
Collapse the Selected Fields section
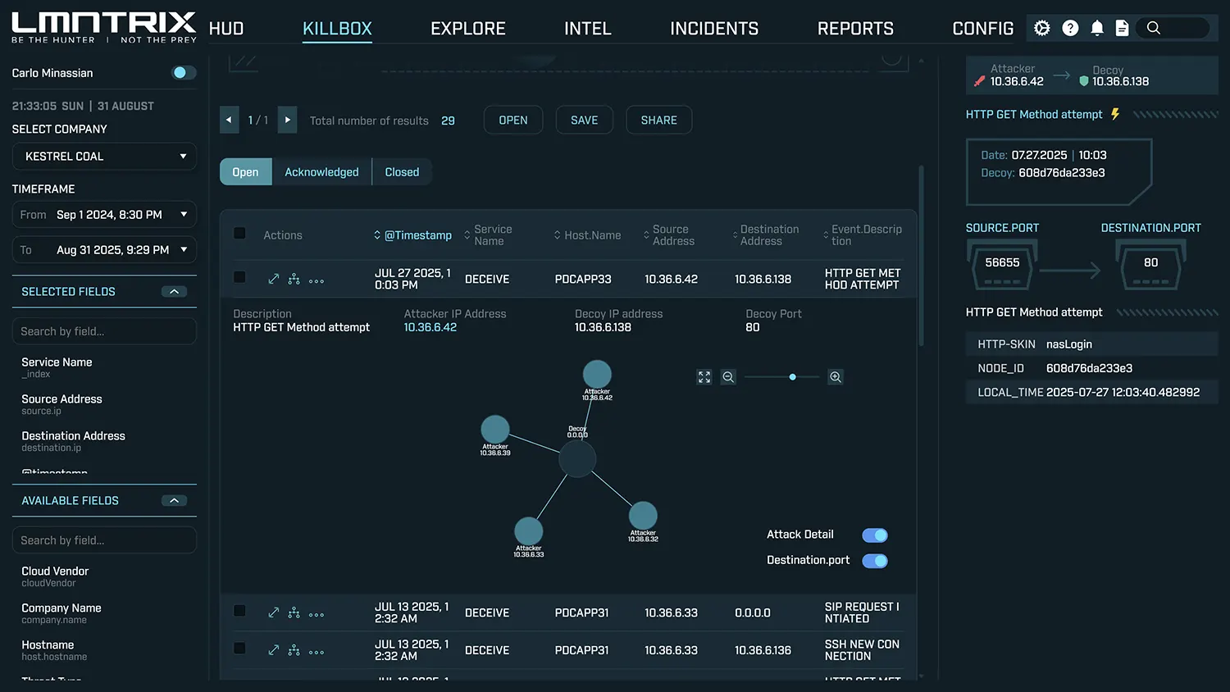click(x=174, y=292)
